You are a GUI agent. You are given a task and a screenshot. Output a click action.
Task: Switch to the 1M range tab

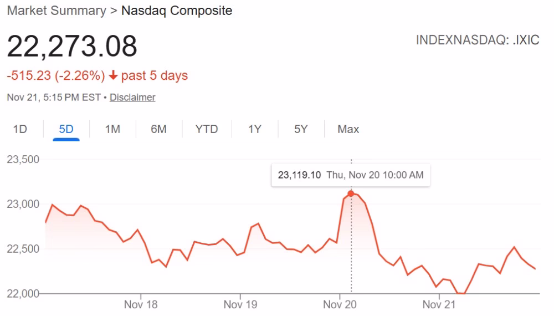112,129
